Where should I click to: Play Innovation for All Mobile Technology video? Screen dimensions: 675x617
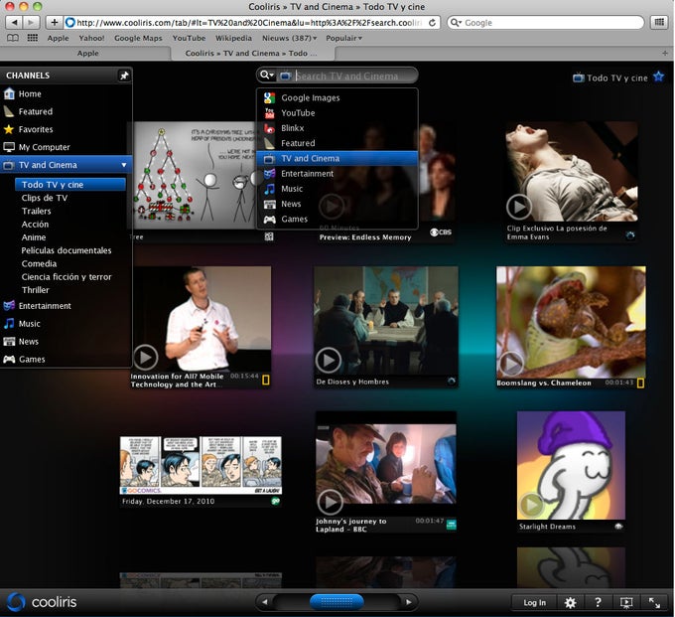click(146, 358)
